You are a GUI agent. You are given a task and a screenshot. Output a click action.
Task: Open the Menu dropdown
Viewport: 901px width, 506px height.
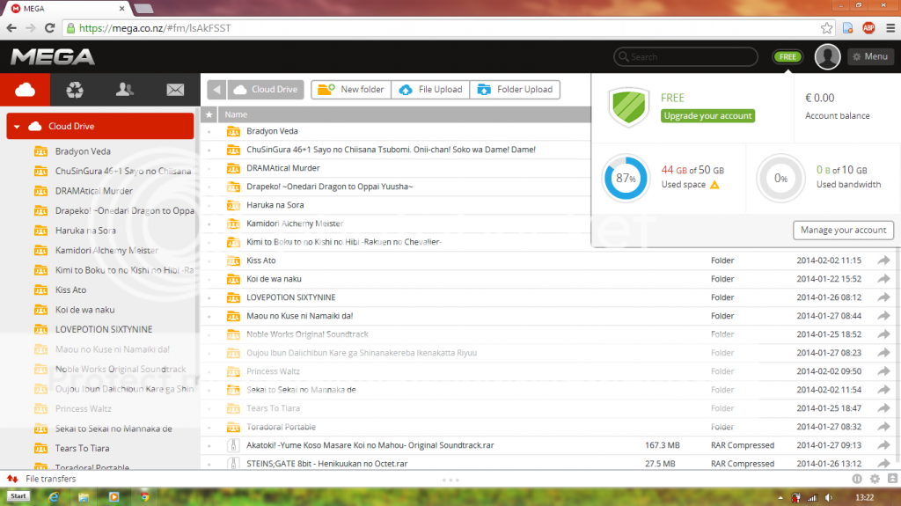pos(869,57)
